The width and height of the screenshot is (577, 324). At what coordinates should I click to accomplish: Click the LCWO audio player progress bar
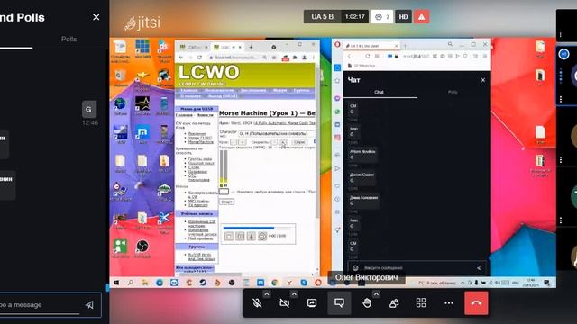coord(257,228)
